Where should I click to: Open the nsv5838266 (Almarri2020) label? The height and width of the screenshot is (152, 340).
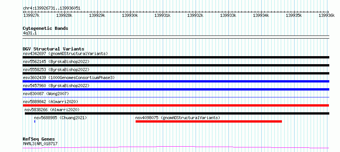point(52,110)
